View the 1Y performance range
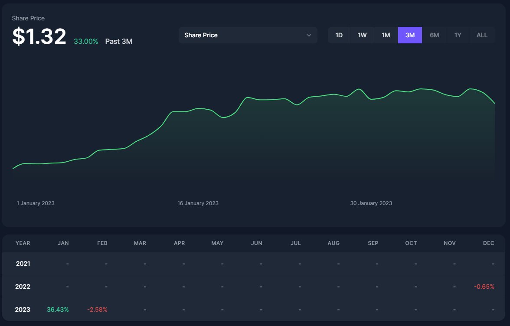This screenshot has height=326, width=510. pos(458,35)
